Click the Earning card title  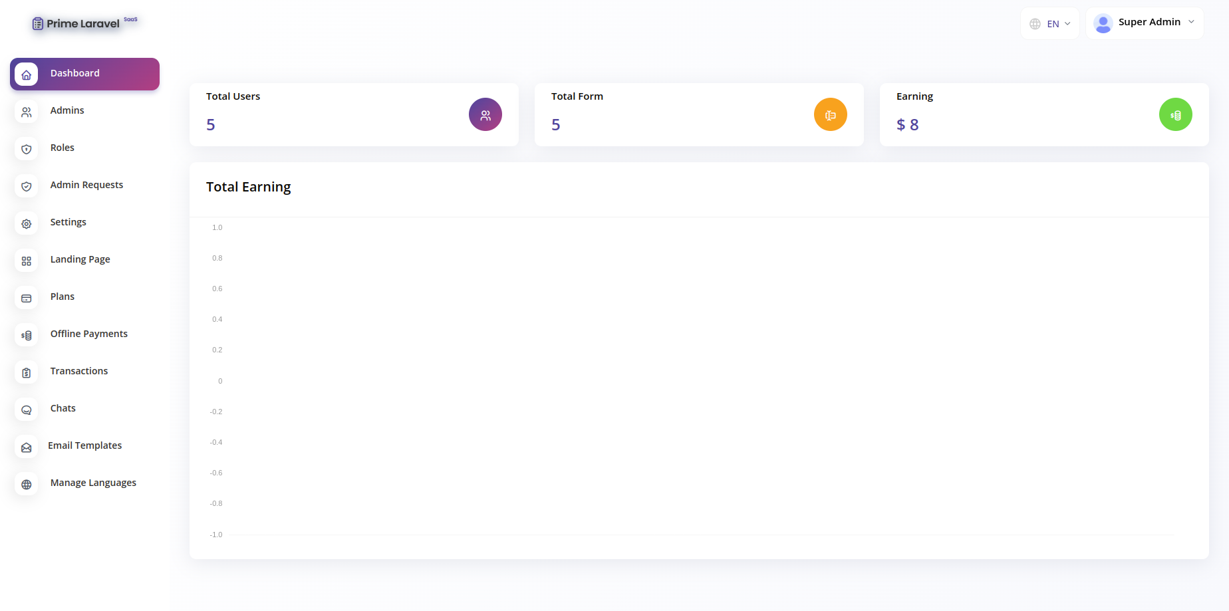coord(914,97)
